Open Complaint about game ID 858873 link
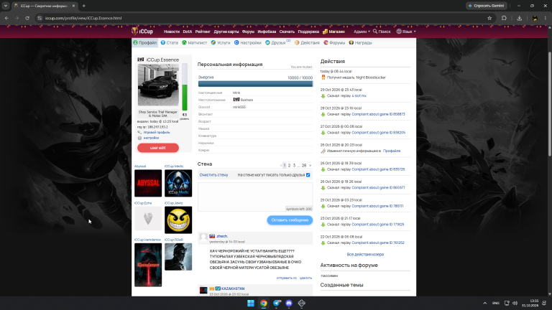This screenshot has height=310, width=552. [x=378, y=114]
